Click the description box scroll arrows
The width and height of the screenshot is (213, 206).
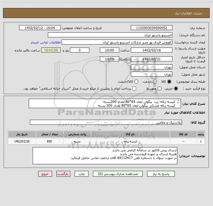pos(178,101)
